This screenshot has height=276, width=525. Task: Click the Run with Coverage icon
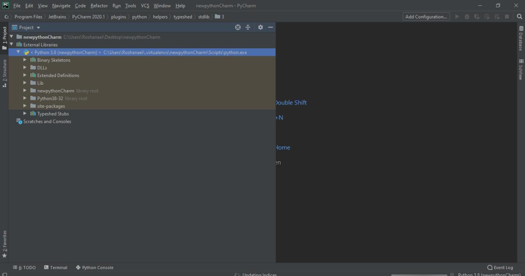tap(477, 17)
